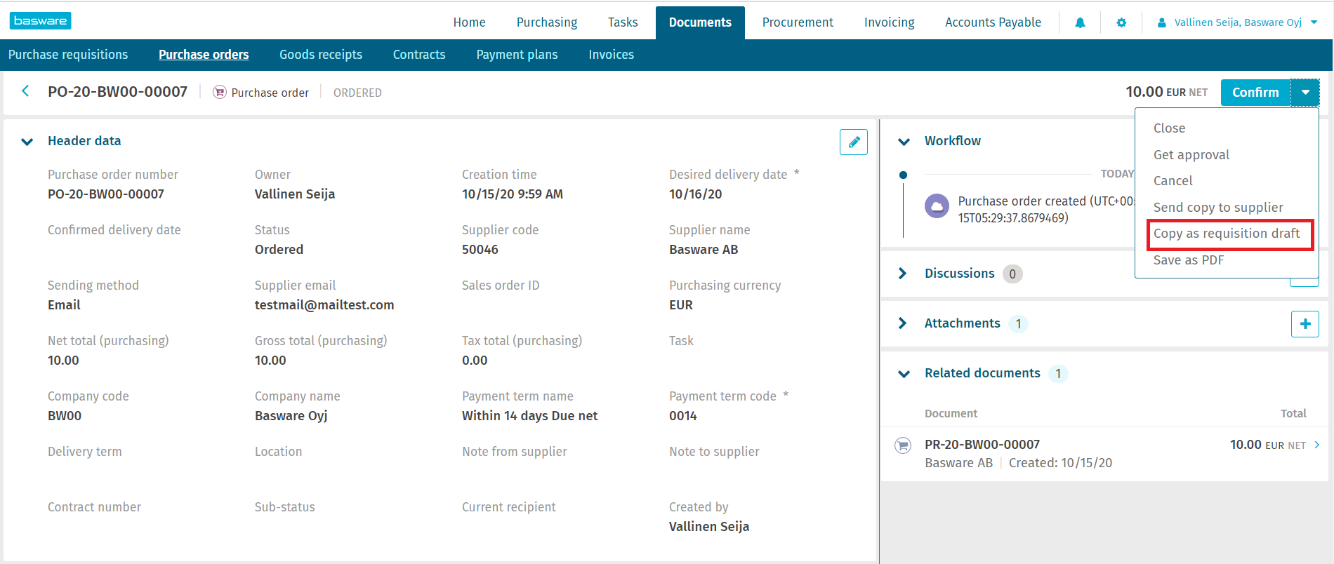Click desired delivery date 10/16/20
1334x564 pixels.
click(x=695, y=194)
